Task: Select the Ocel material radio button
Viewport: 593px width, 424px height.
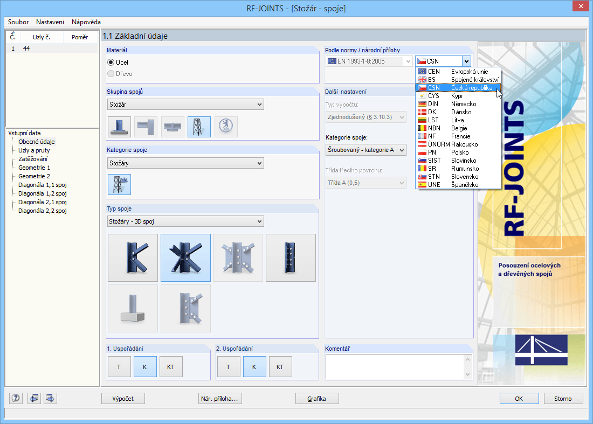Action: (x=111, y=62)
